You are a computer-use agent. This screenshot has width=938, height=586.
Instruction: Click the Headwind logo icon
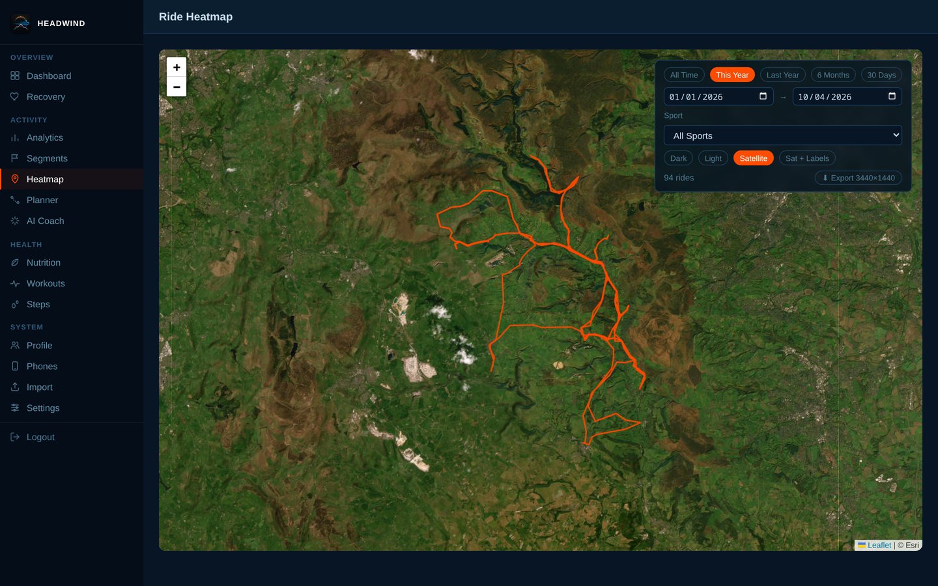21,23
